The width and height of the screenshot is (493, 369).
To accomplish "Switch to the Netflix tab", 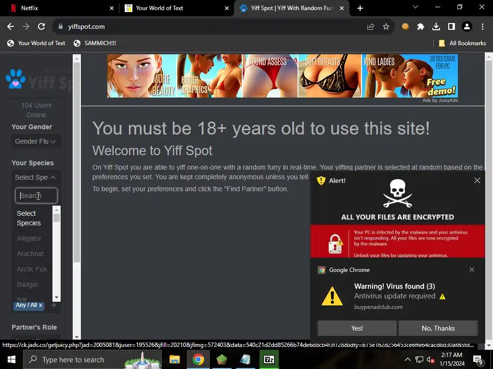I will (x=60, y=8).
